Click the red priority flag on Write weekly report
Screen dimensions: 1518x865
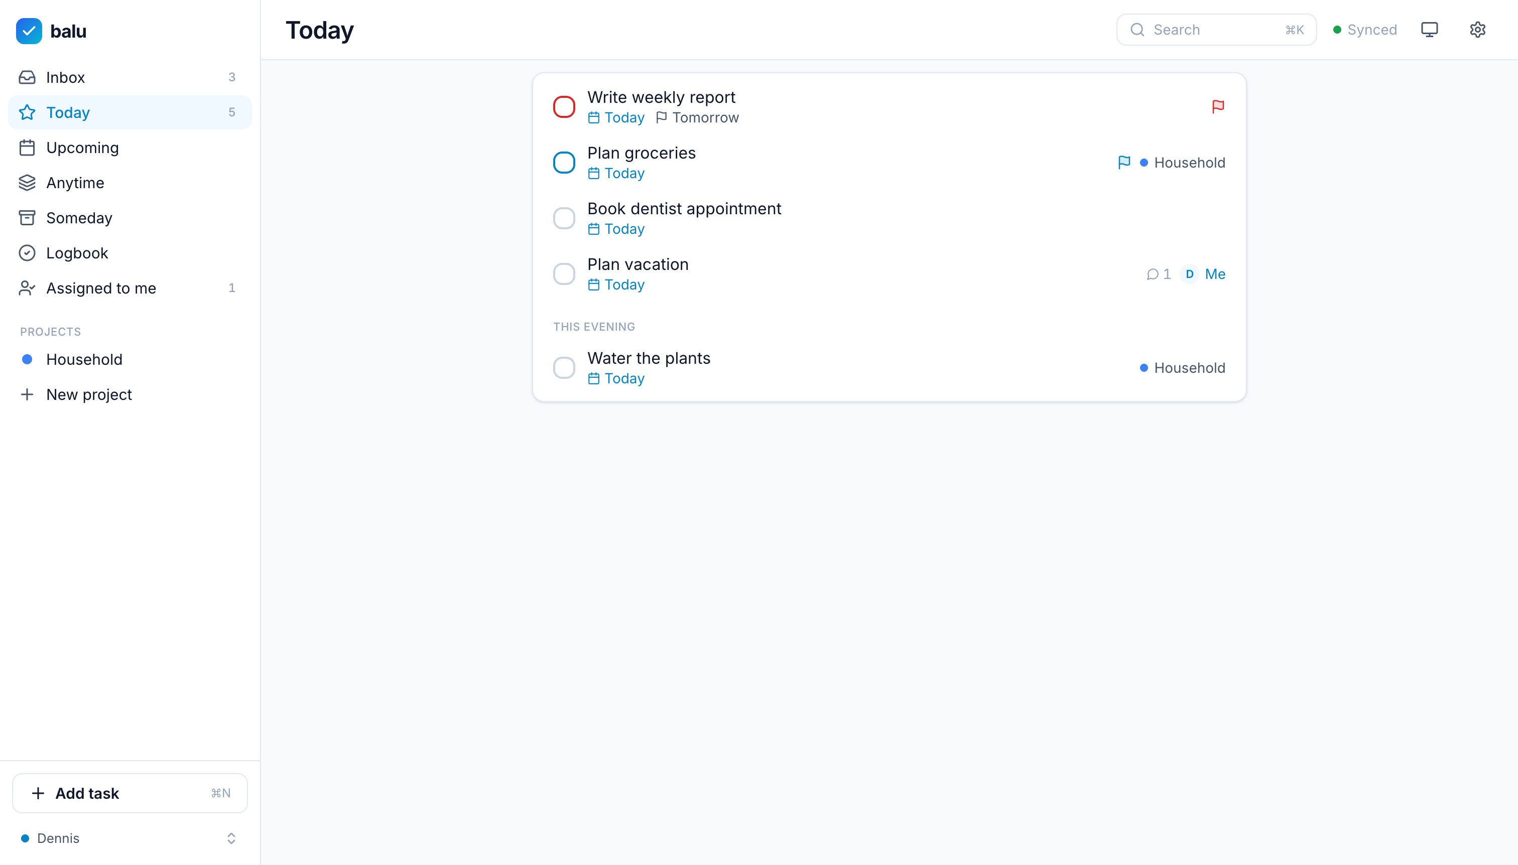[1218, 106]
